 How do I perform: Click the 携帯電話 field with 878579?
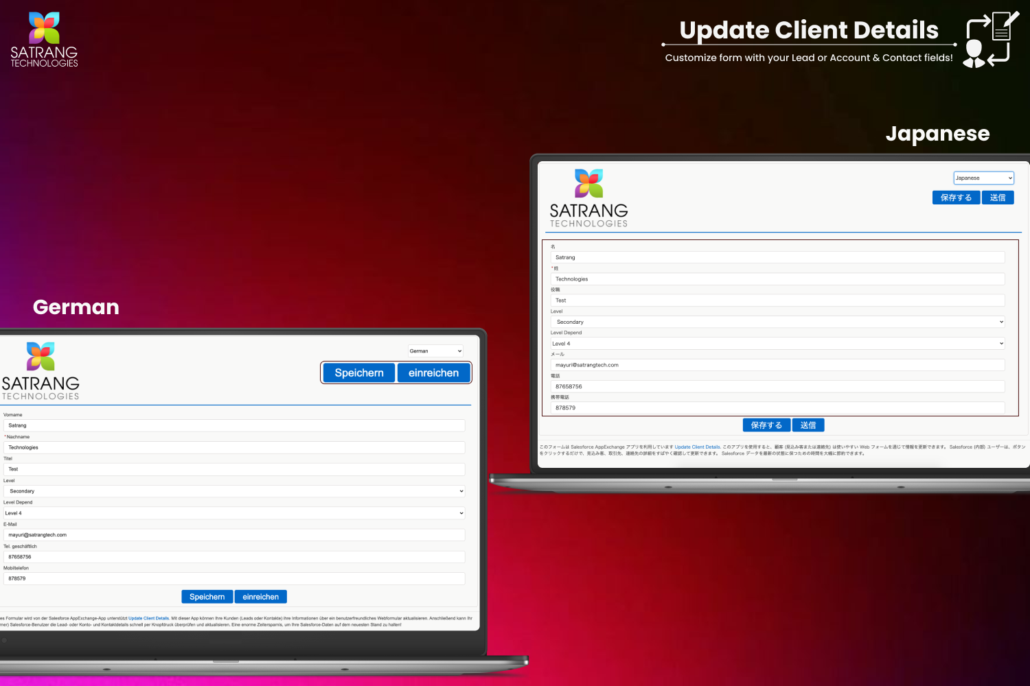tap(777, 407)
